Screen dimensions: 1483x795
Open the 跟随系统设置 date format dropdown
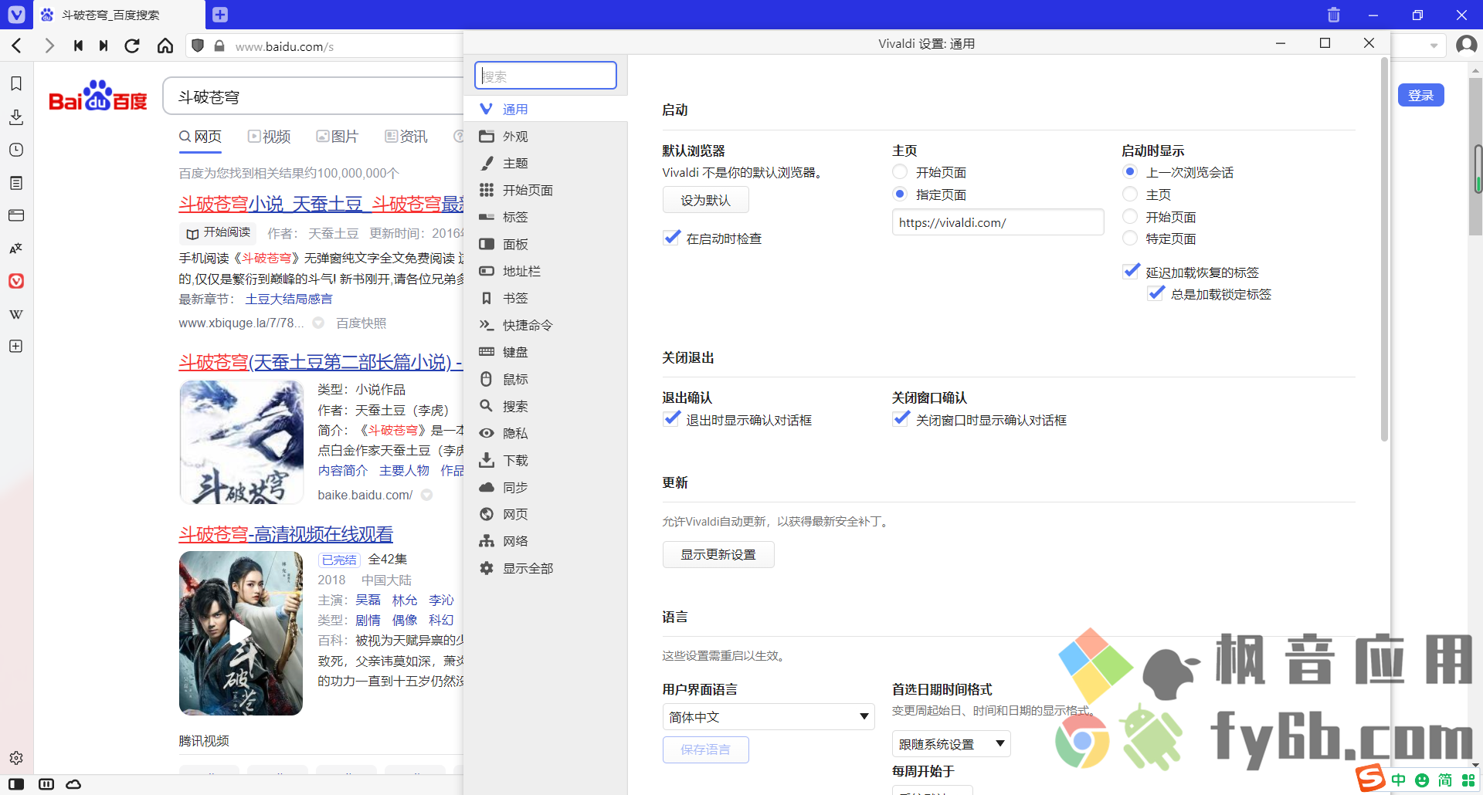pyautogui.click(x=951, y=744)
